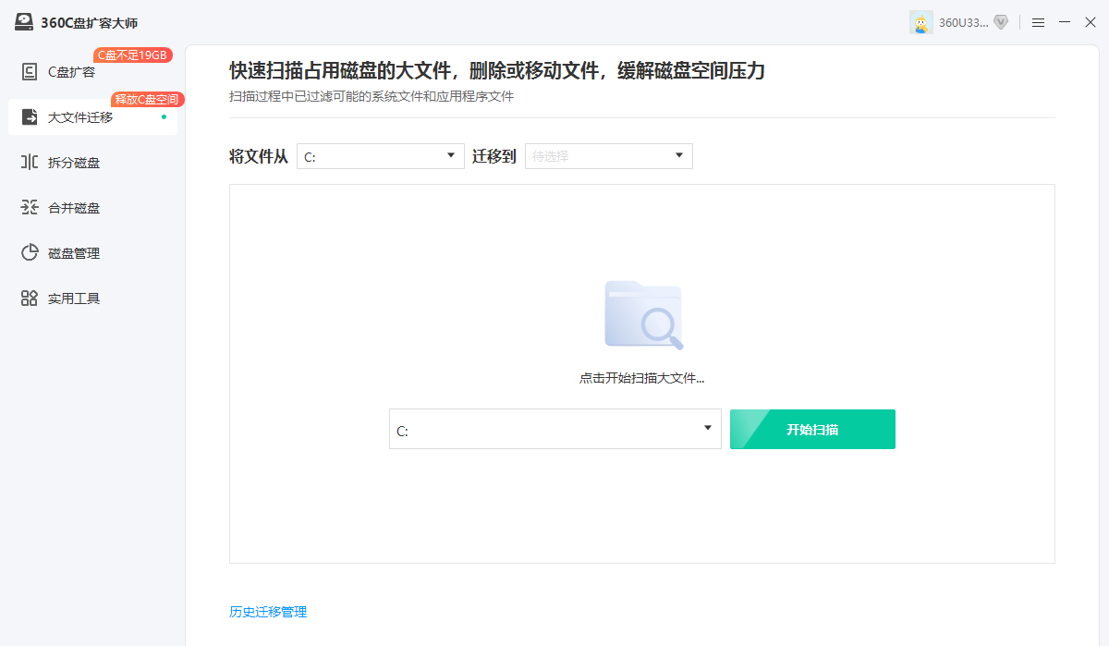Viewport: 1109px width, 646px height.
Task: Click the user avatar picture
Action: click(920, 23)
